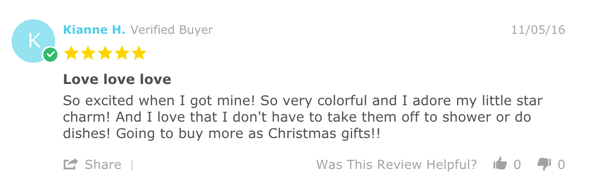Click the thumbs down icon
The image size is (593, 195).
(544, 165)
